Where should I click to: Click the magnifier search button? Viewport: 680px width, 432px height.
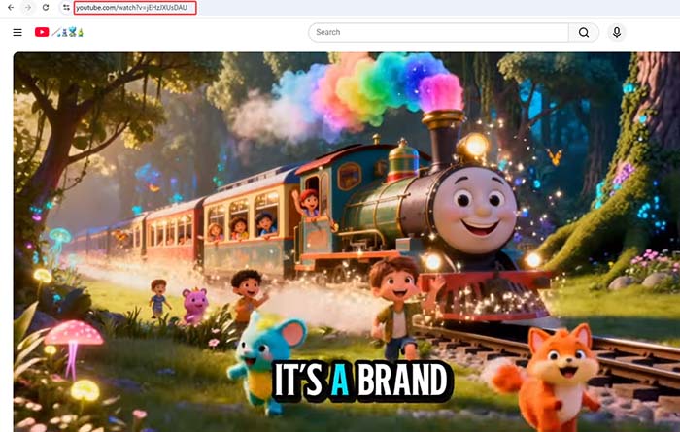tap(584, 32)
